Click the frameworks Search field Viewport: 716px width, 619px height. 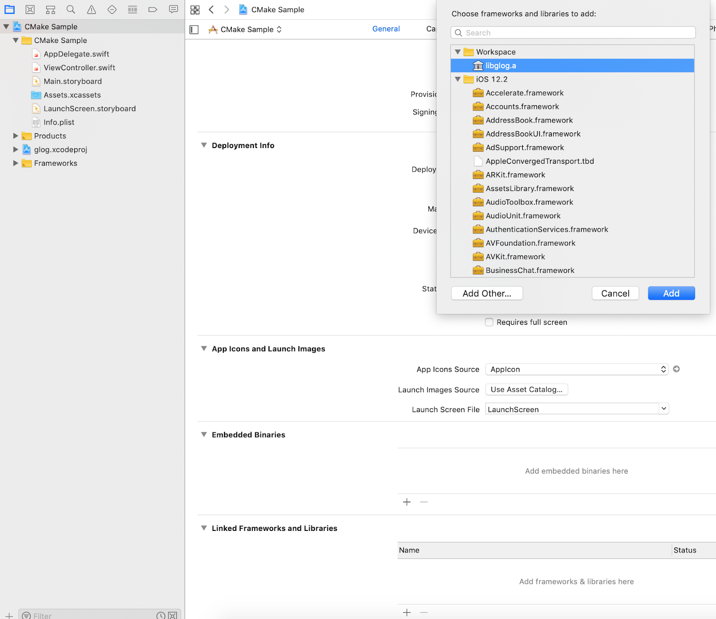click(x=573, y=33)
